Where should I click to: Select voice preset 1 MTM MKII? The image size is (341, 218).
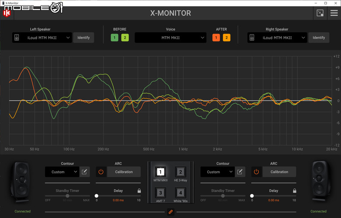pos(160,172)
